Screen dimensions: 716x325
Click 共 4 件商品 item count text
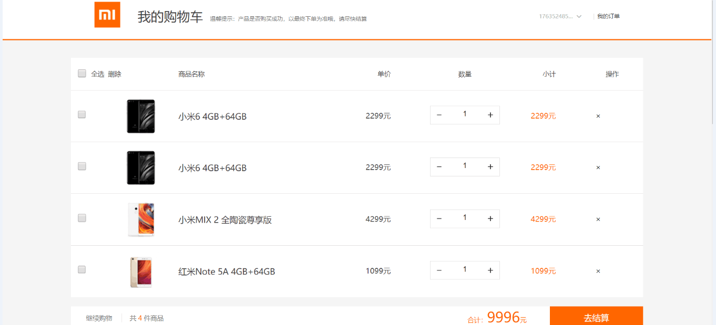click(x=147, y=318)
